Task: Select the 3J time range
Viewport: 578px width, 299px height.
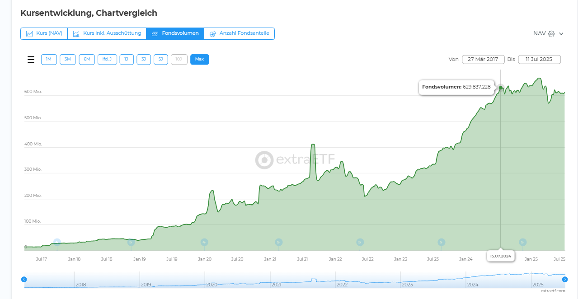Action: (144, 60)
